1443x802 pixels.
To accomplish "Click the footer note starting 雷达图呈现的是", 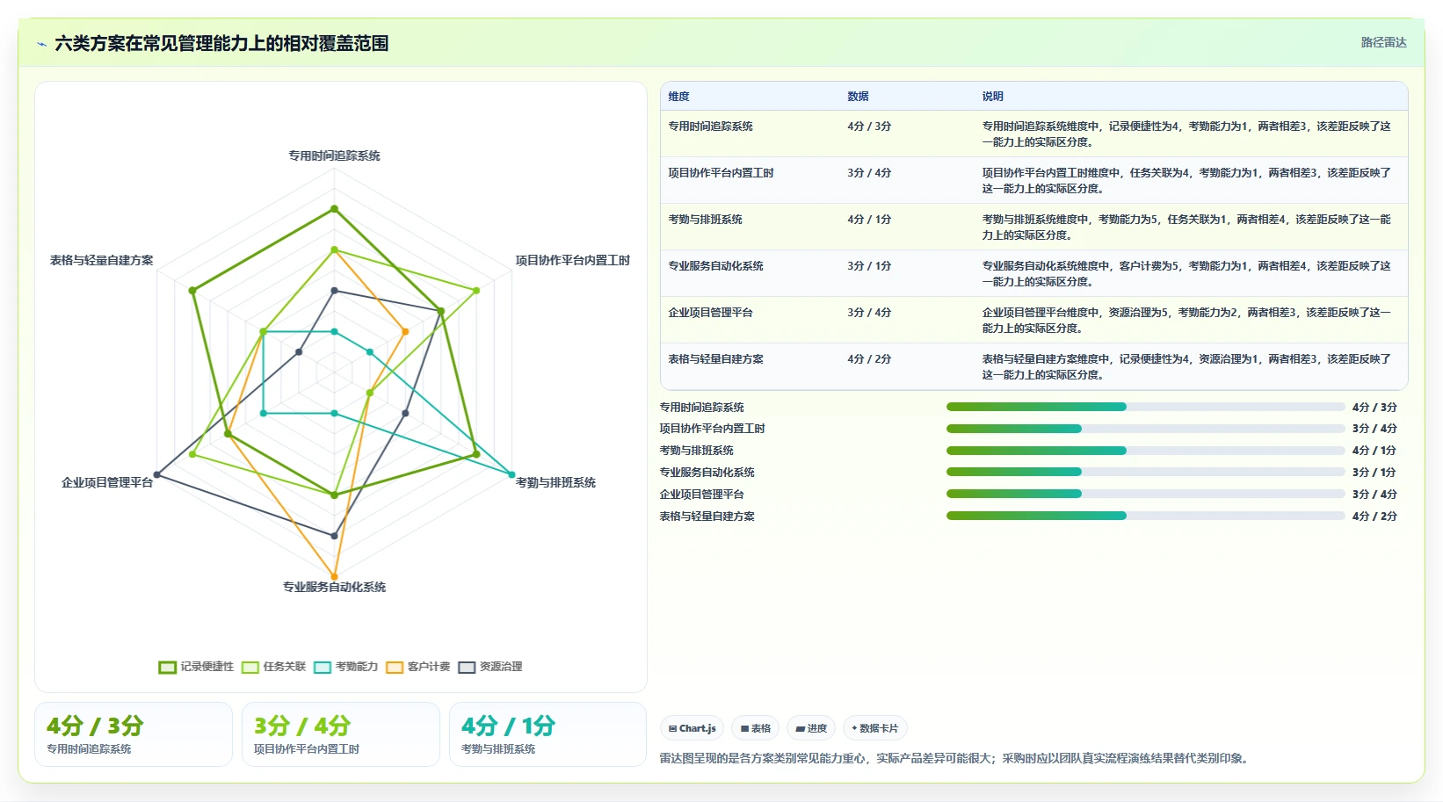I will (x=955, y=758).
